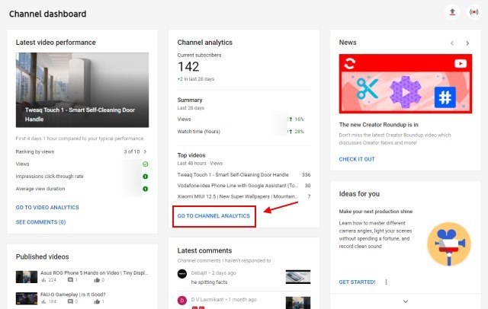Select top video Vodafone-Idea Phone Line with Google Assistant
The image size is (488, 309).
[238, 186]
